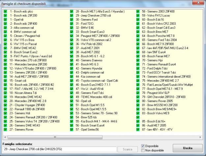Select '10 - Mercedes 270 cdi 29F800'
This screenshot has height=156, width=206.
28,60
